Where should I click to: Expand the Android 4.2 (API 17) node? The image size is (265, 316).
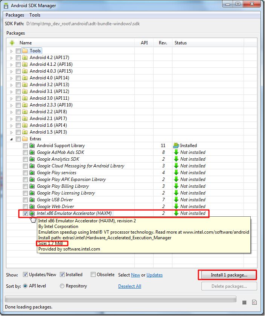tap(12, 58)
